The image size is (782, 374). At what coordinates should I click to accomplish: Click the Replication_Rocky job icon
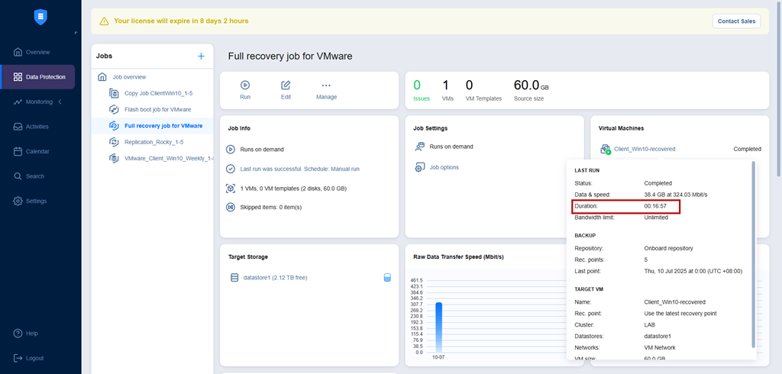click(x=114, y=142)
